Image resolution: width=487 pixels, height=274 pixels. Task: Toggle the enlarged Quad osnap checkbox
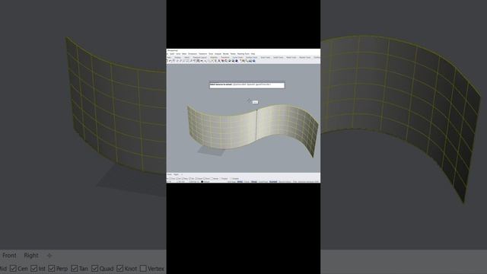pos(94,269)
